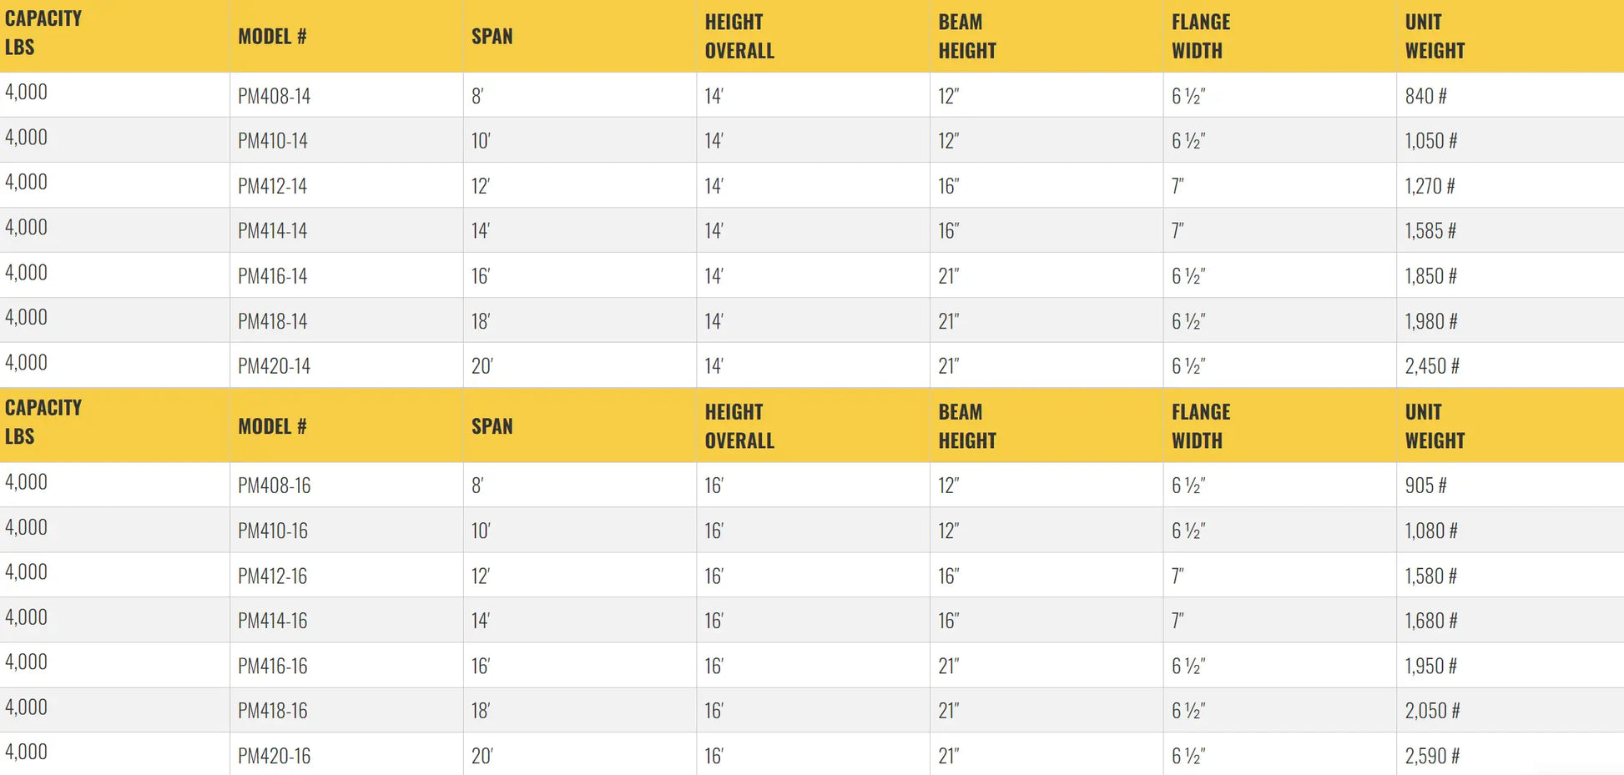Click the 840 # unit weight cell
Image resolution: width=1624 pixels, height=775 pixels.
click(x=1425, y=96)
